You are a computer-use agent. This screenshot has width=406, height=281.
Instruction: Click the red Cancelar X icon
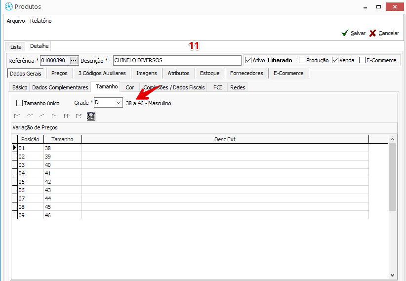point(373,33)
